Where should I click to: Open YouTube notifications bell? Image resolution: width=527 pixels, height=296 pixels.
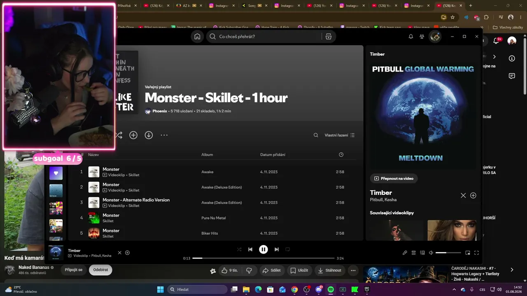point(496,41)
